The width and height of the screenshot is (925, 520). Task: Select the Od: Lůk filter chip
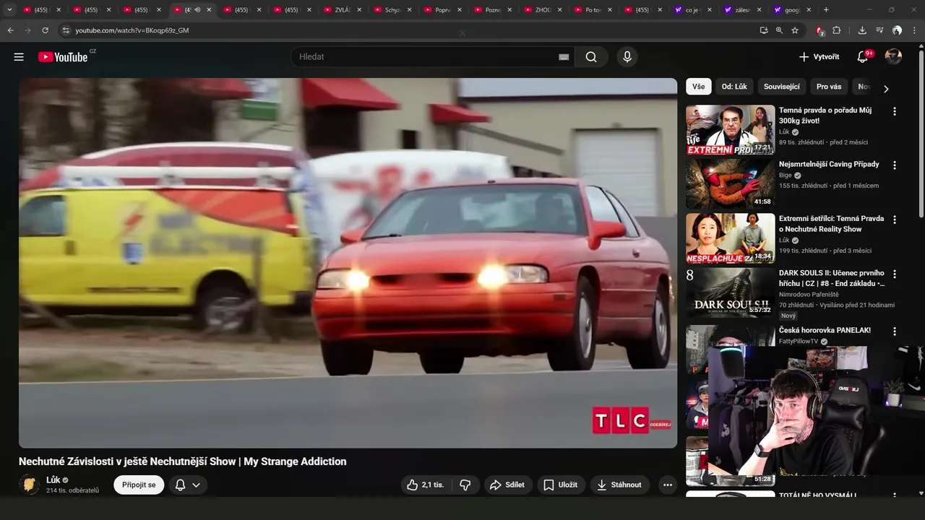click(x=734, y=87)
